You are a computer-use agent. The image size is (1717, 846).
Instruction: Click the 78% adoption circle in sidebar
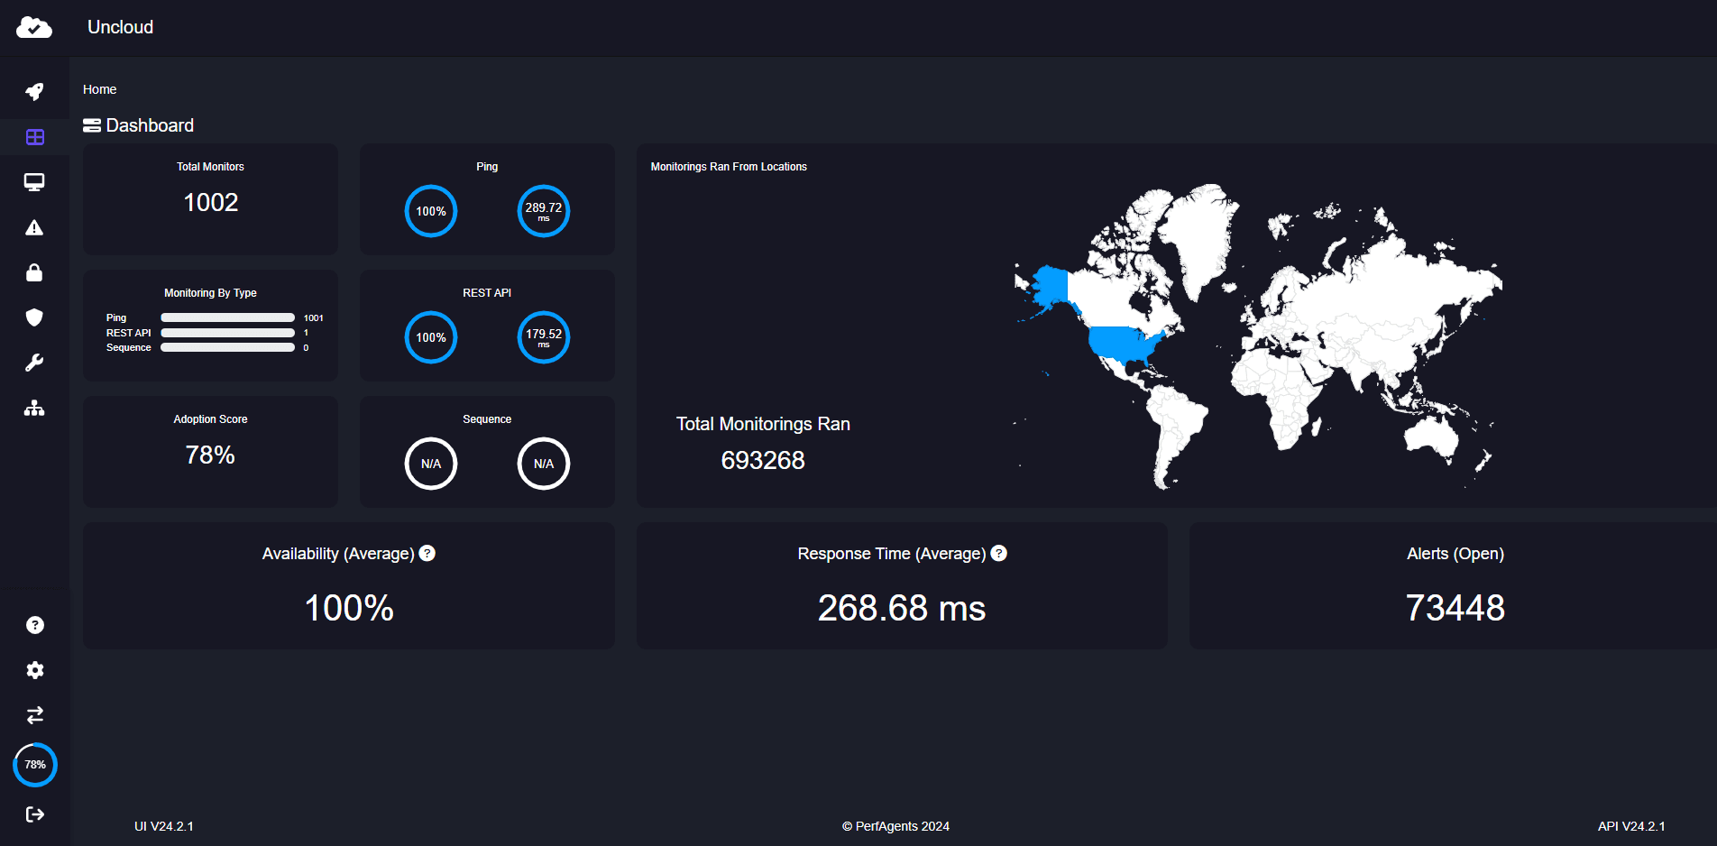[35, 765]
